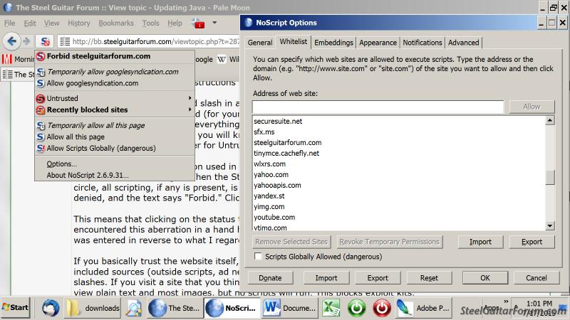The image size is (570, 320).
Task: Open the File menu
Action: point(9,23)
